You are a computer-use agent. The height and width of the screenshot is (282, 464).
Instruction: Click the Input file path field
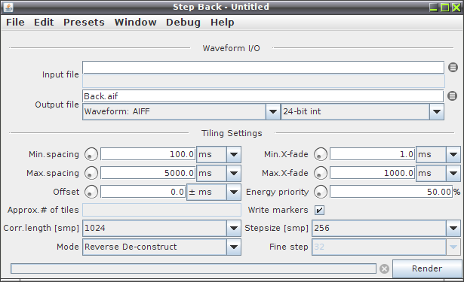click(263, 67)
